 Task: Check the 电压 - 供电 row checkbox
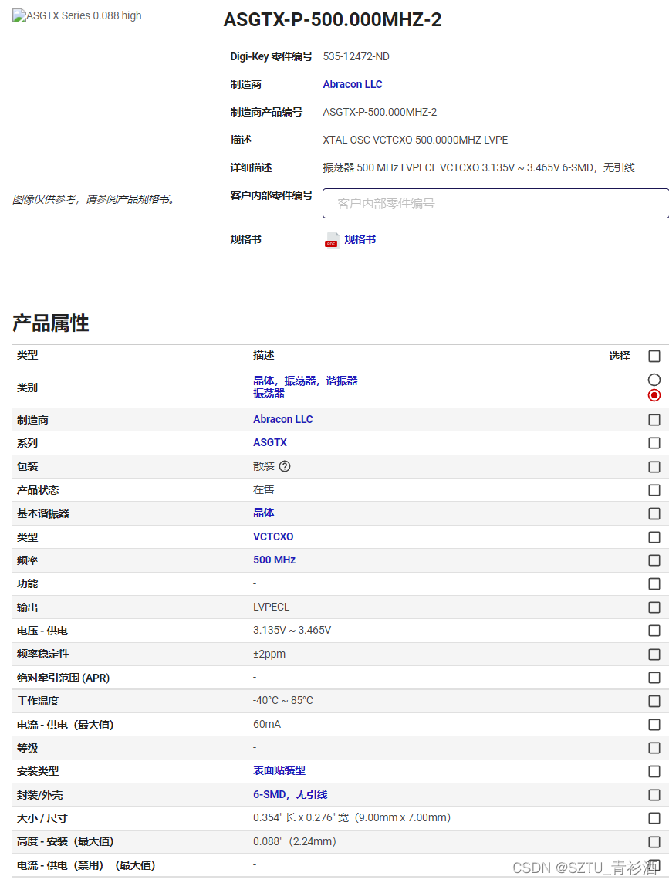[x=654, y=631]
